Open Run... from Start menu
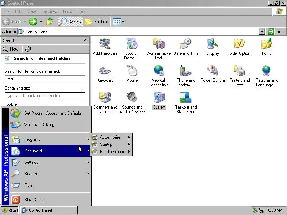This screenshot has height=215, width=287. point(50,185)
